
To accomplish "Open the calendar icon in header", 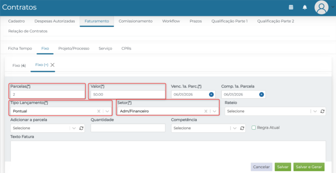I will 291,7.
